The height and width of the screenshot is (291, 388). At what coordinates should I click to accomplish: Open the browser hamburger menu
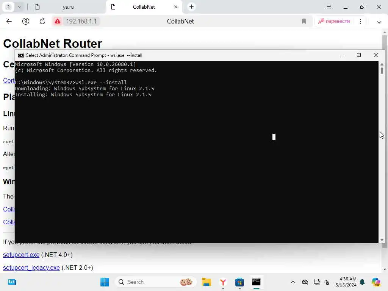(329, 7)
